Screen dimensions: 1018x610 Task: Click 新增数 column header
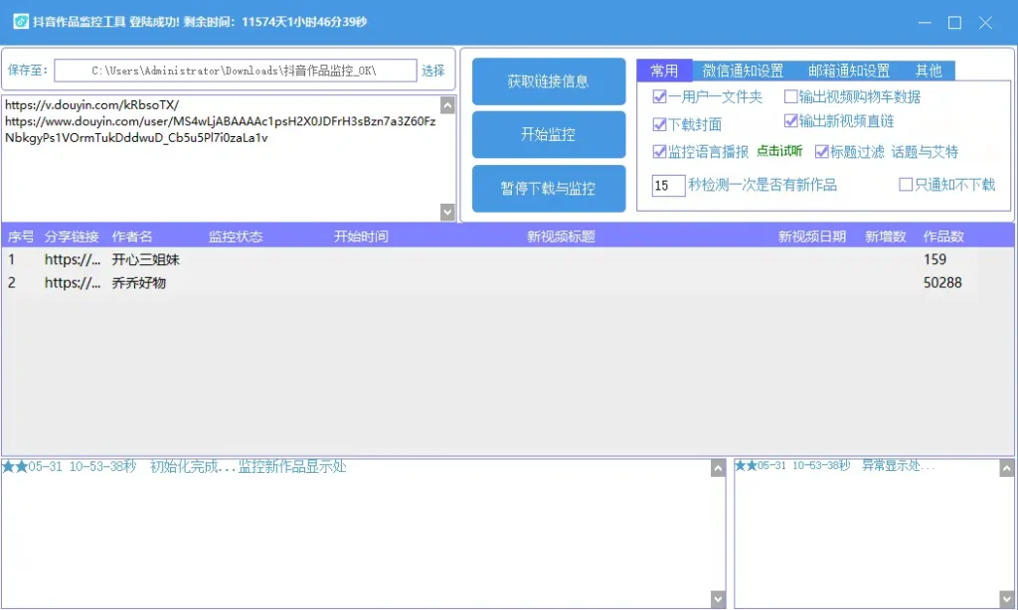click(x=886, y=236)
